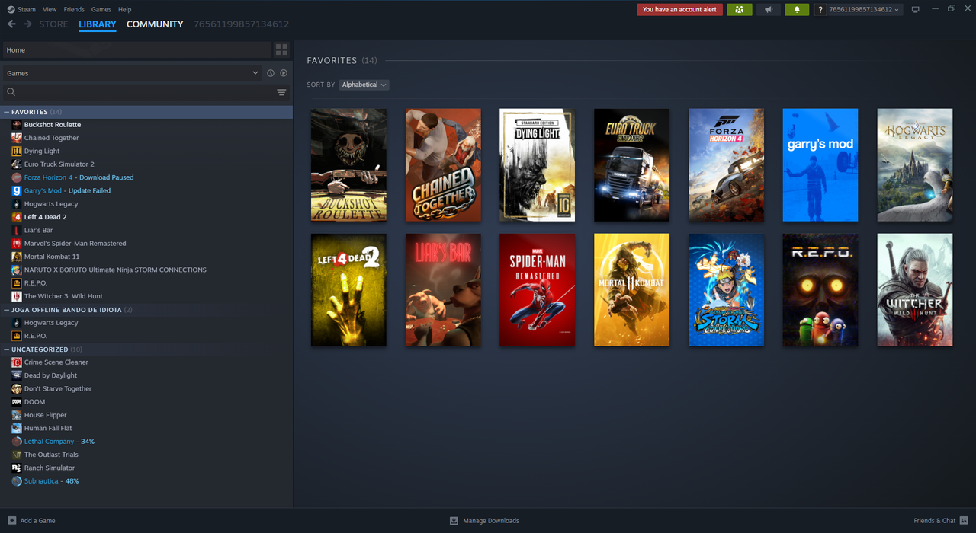Open the Dying Light cover
Screen dimensions: 976x533
(538, 165)
